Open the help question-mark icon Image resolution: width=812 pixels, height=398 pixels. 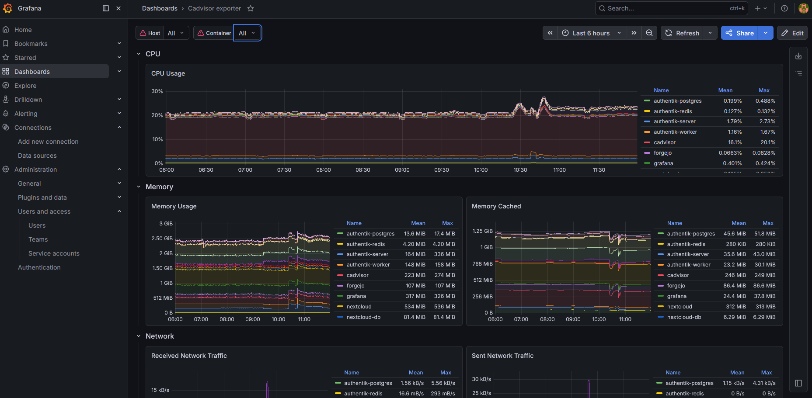[784, 8]
